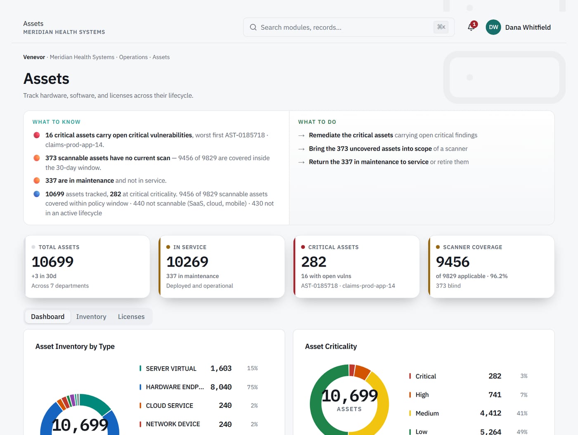Click the ⌘K shortcut badge

(x=441, y=27)
